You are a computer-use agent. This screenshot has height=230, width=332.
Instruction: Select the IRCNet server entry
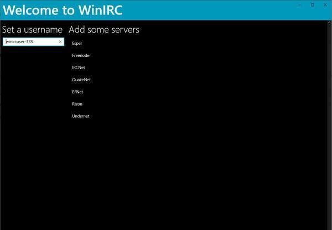(79, 67)
